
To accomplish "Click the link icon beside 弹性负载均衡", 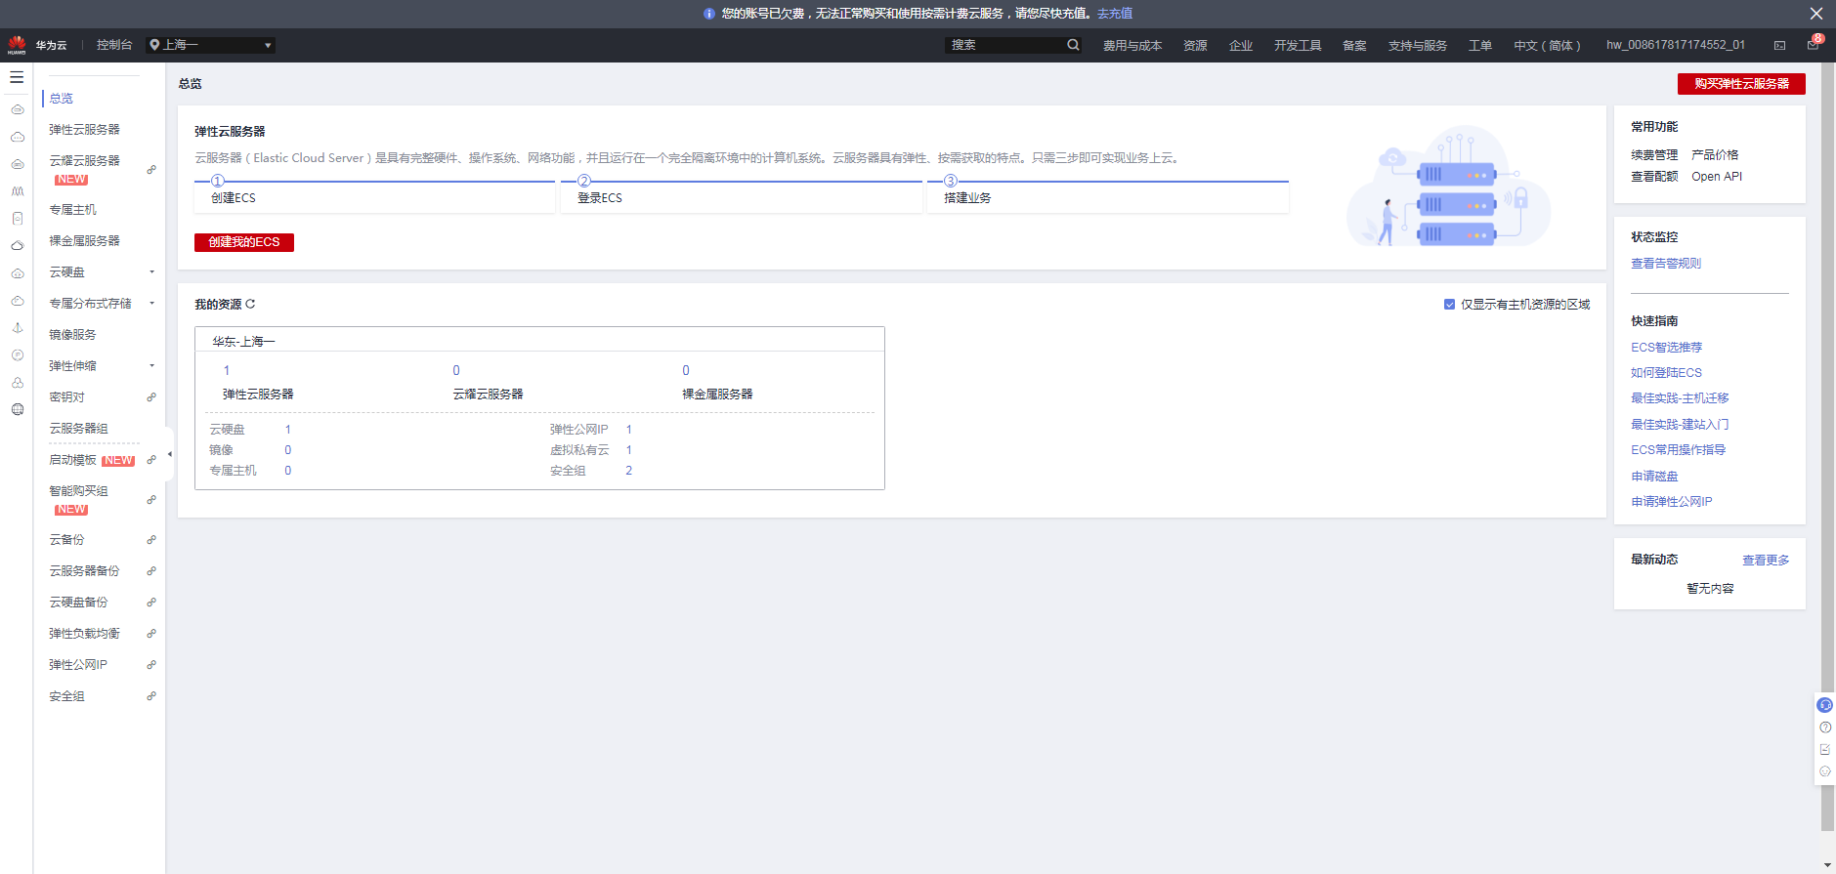I will point(151,634).
